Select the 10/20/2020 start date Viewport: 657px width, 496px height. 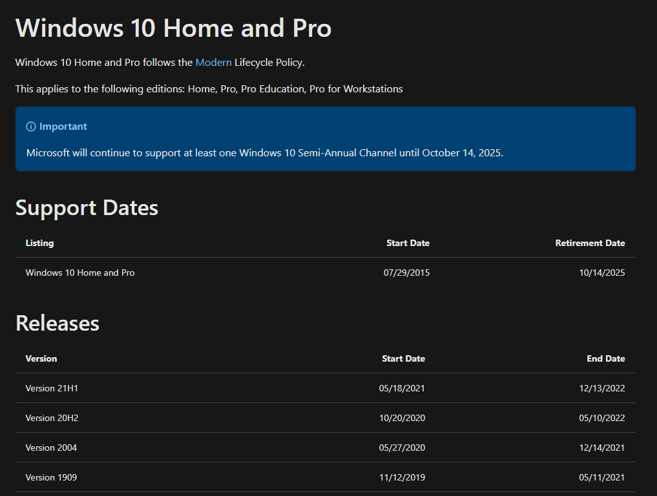coord(402,418)
